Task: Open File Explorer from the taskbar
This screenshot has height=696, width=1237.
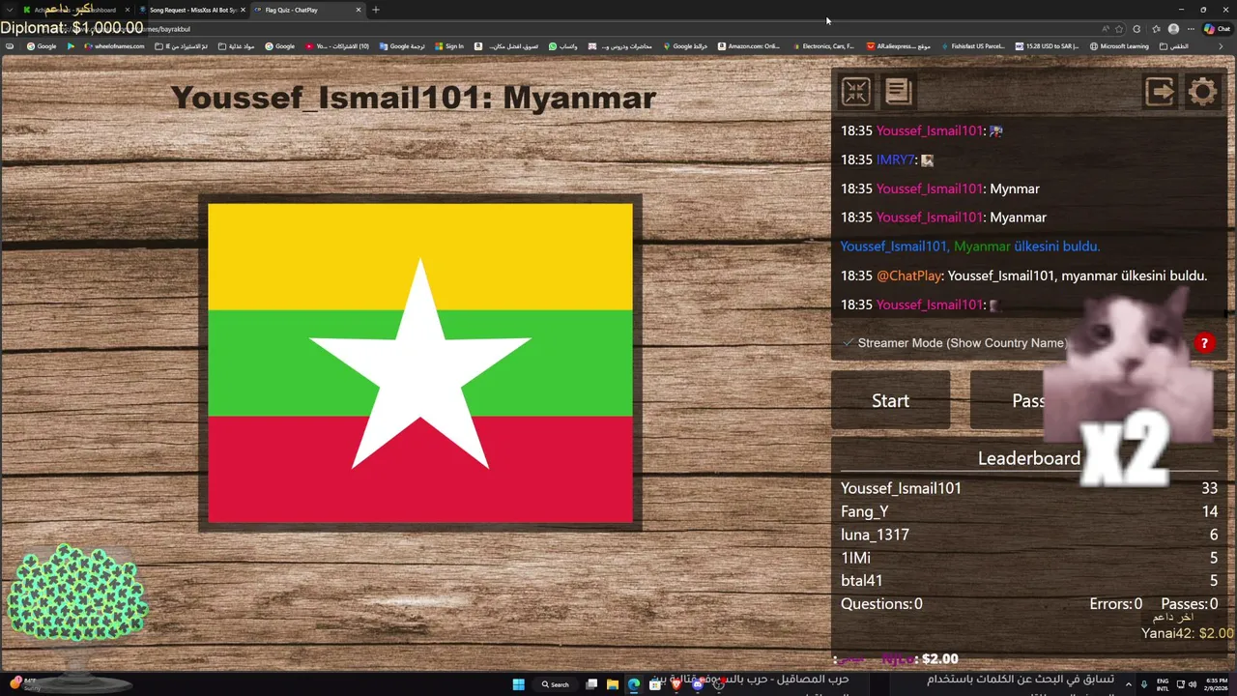Action: tap(613, 684)
